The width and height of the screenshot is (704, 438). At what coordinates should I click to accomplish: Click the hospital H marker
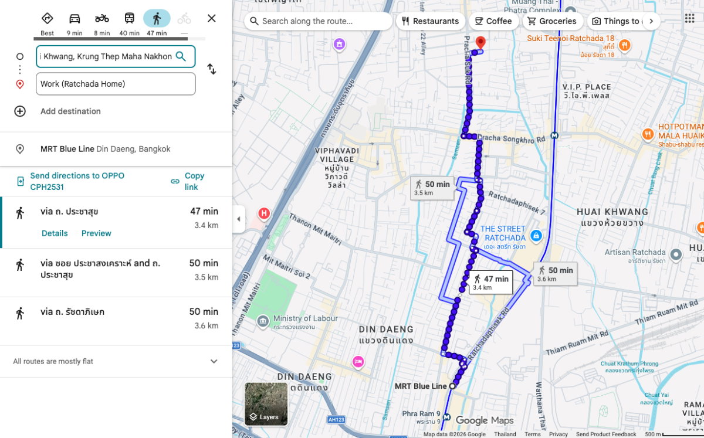pyautogui.click(x=264, y=213)
